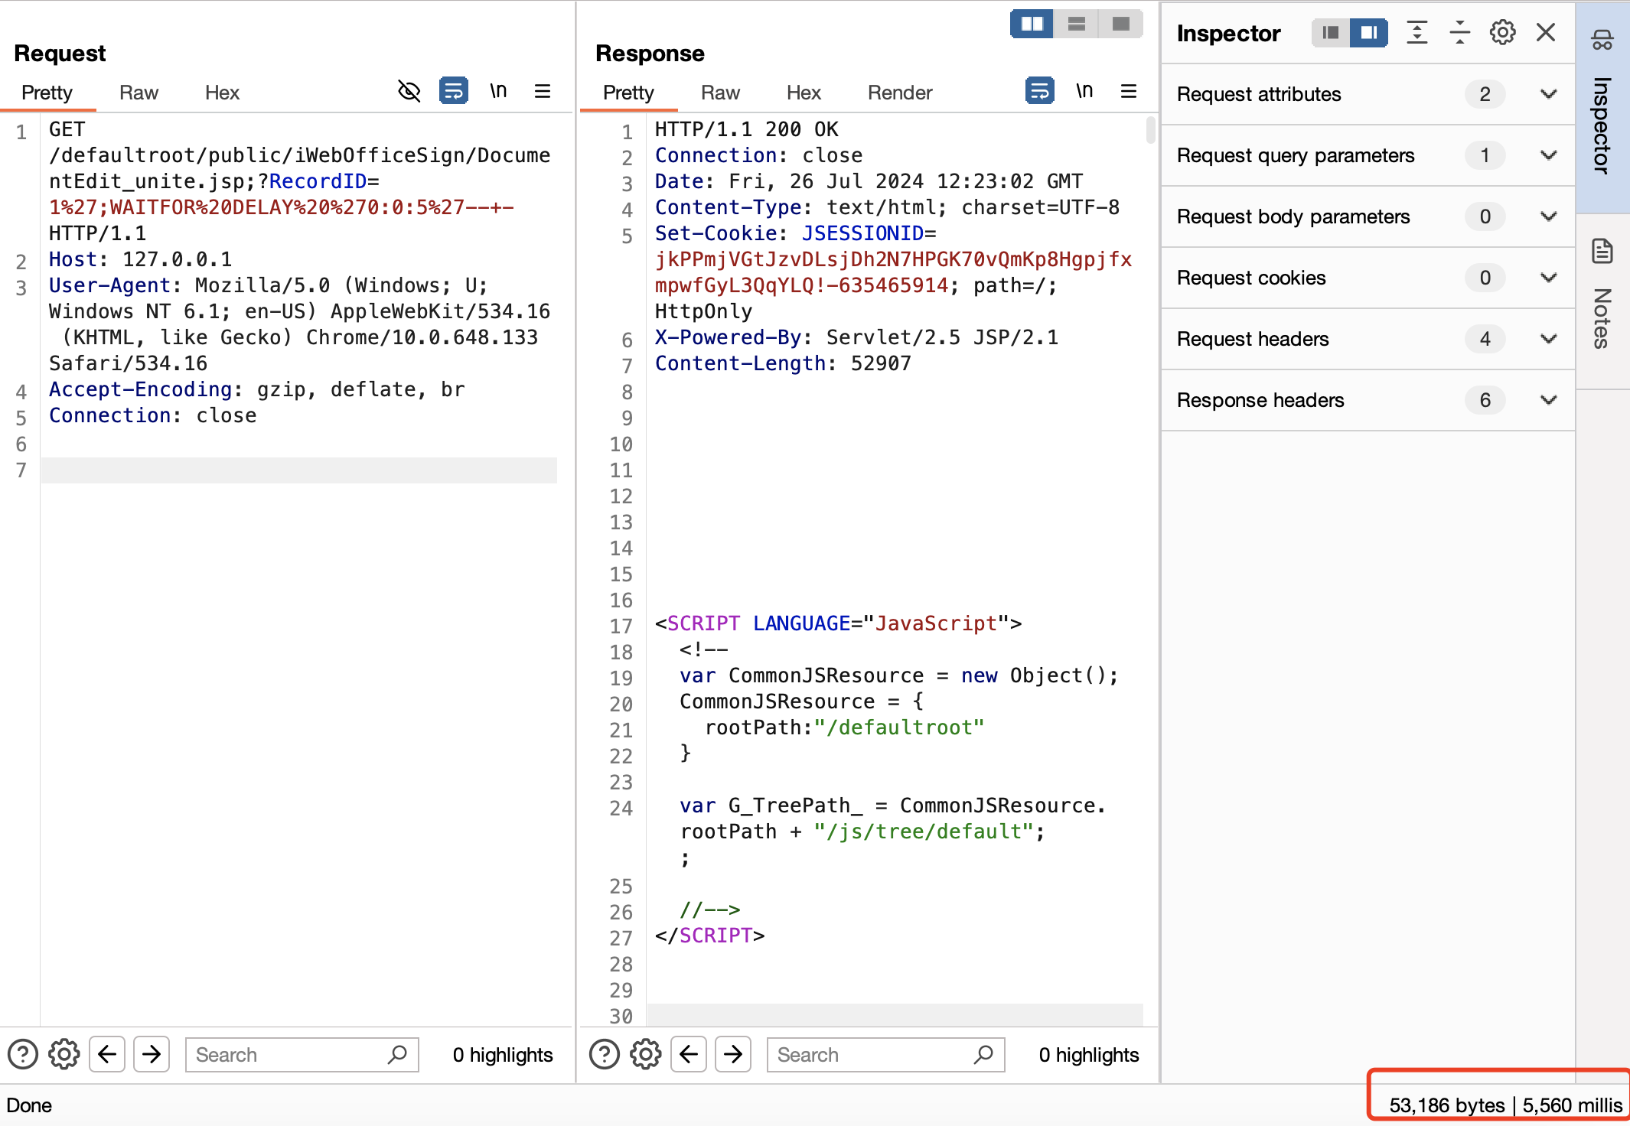Click the Request search input field

coord(302,1055)
